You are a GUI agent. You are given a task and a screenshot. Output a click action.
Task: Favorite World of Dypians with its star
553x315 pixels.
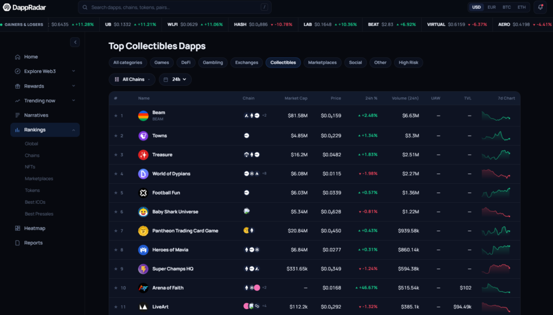[x=116, y=173]
